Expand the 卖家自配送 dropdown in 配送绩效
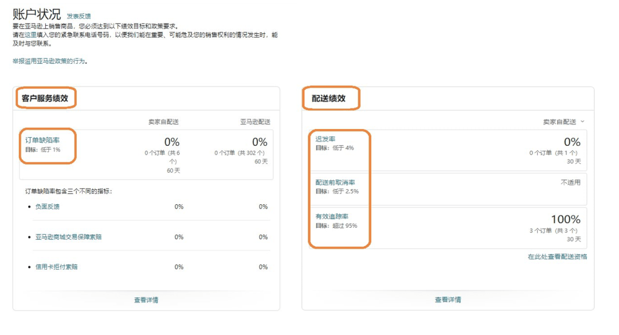The width and height of the screenshot is (619, 335). tap(563, 122)
